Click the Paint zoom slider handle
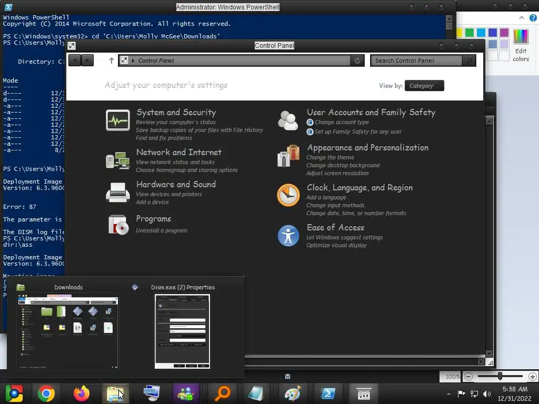 point(500,377)
